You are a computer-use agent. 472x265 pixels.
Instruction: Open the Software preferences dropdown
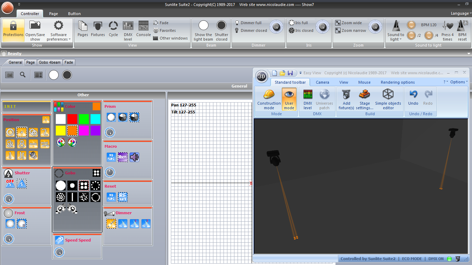point(59,30)
